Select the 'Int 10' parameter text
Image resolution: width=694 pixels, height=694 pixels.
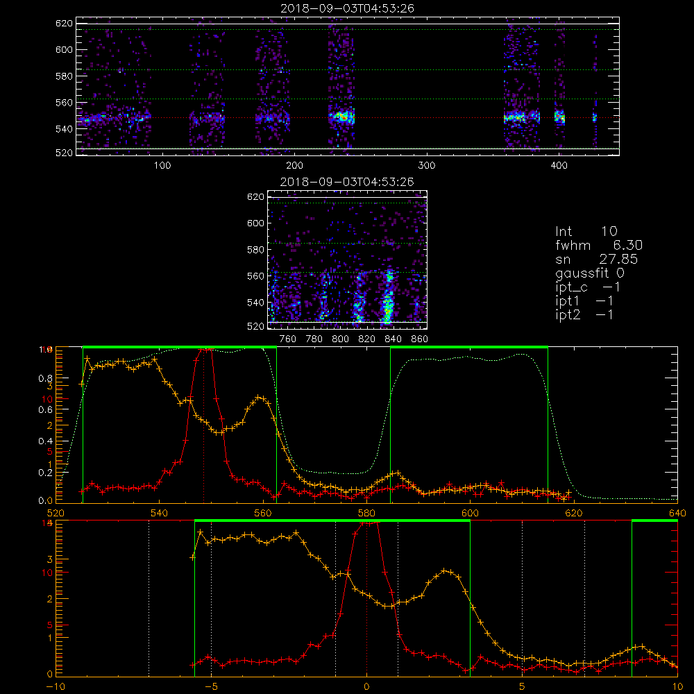click(x=586, y=231)
